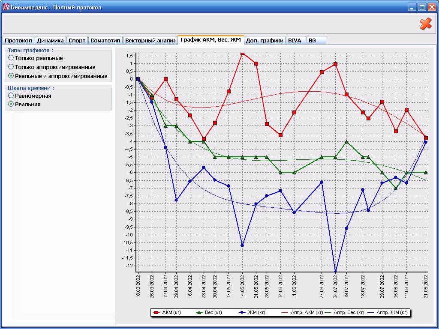The width and height of the screenshot is (439, 329).
Task: Open the Протокол tab
Action: tap(18, 40)
